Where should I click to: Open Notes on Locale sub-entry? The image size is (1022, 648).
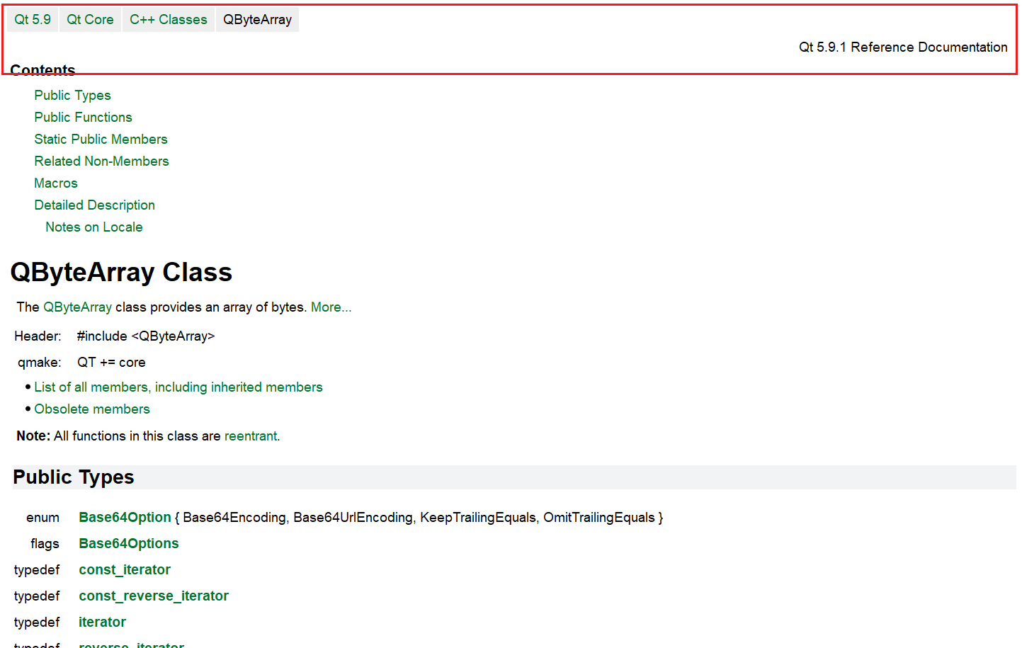tap(94, 227)
